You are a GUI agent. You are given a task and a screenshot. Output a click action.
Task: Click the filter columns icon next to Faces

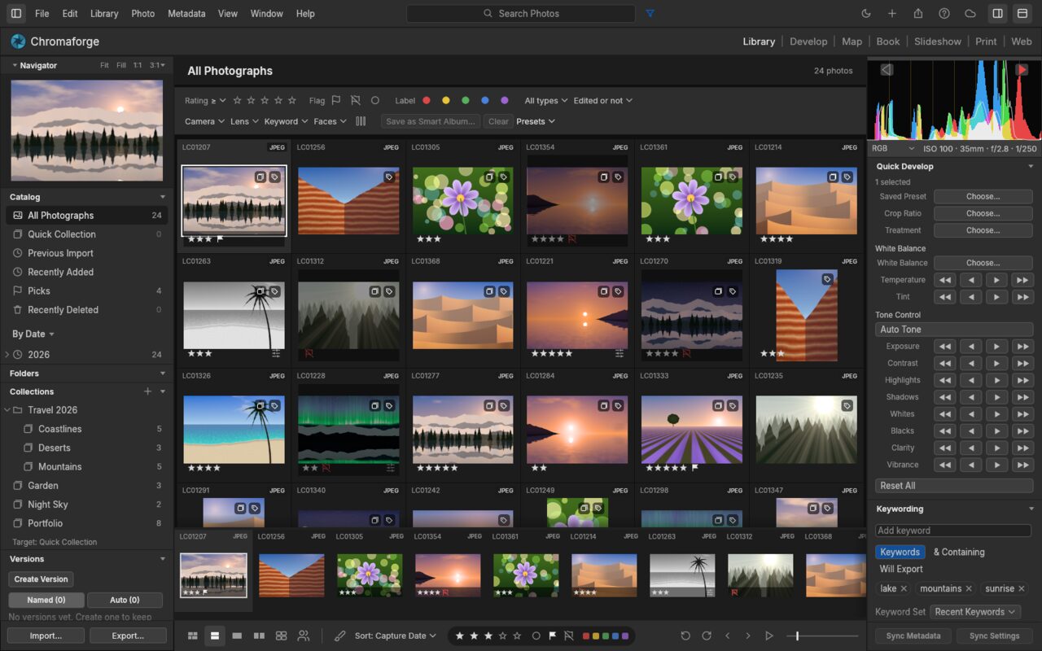pyautogui.click(x=361, y=121)
